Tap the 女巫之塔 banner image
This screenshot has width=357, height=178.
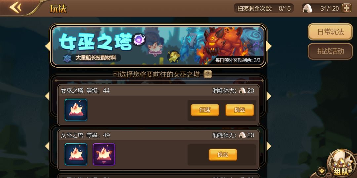(158, 46)
